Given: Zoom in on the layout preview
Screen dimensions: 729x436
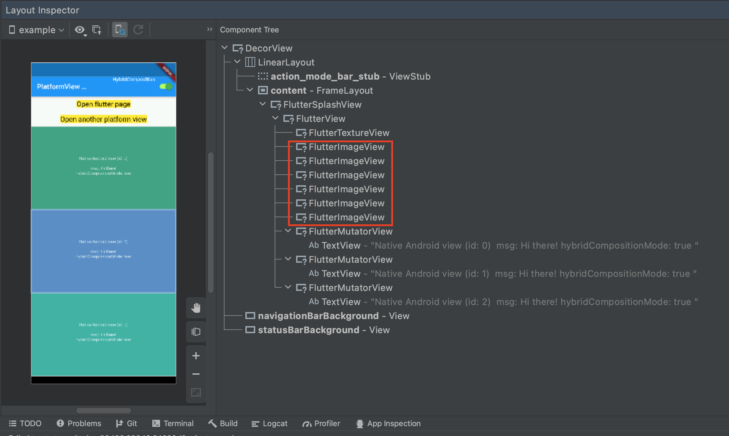Looking at the screenshot, I should [x=196, y=356].
